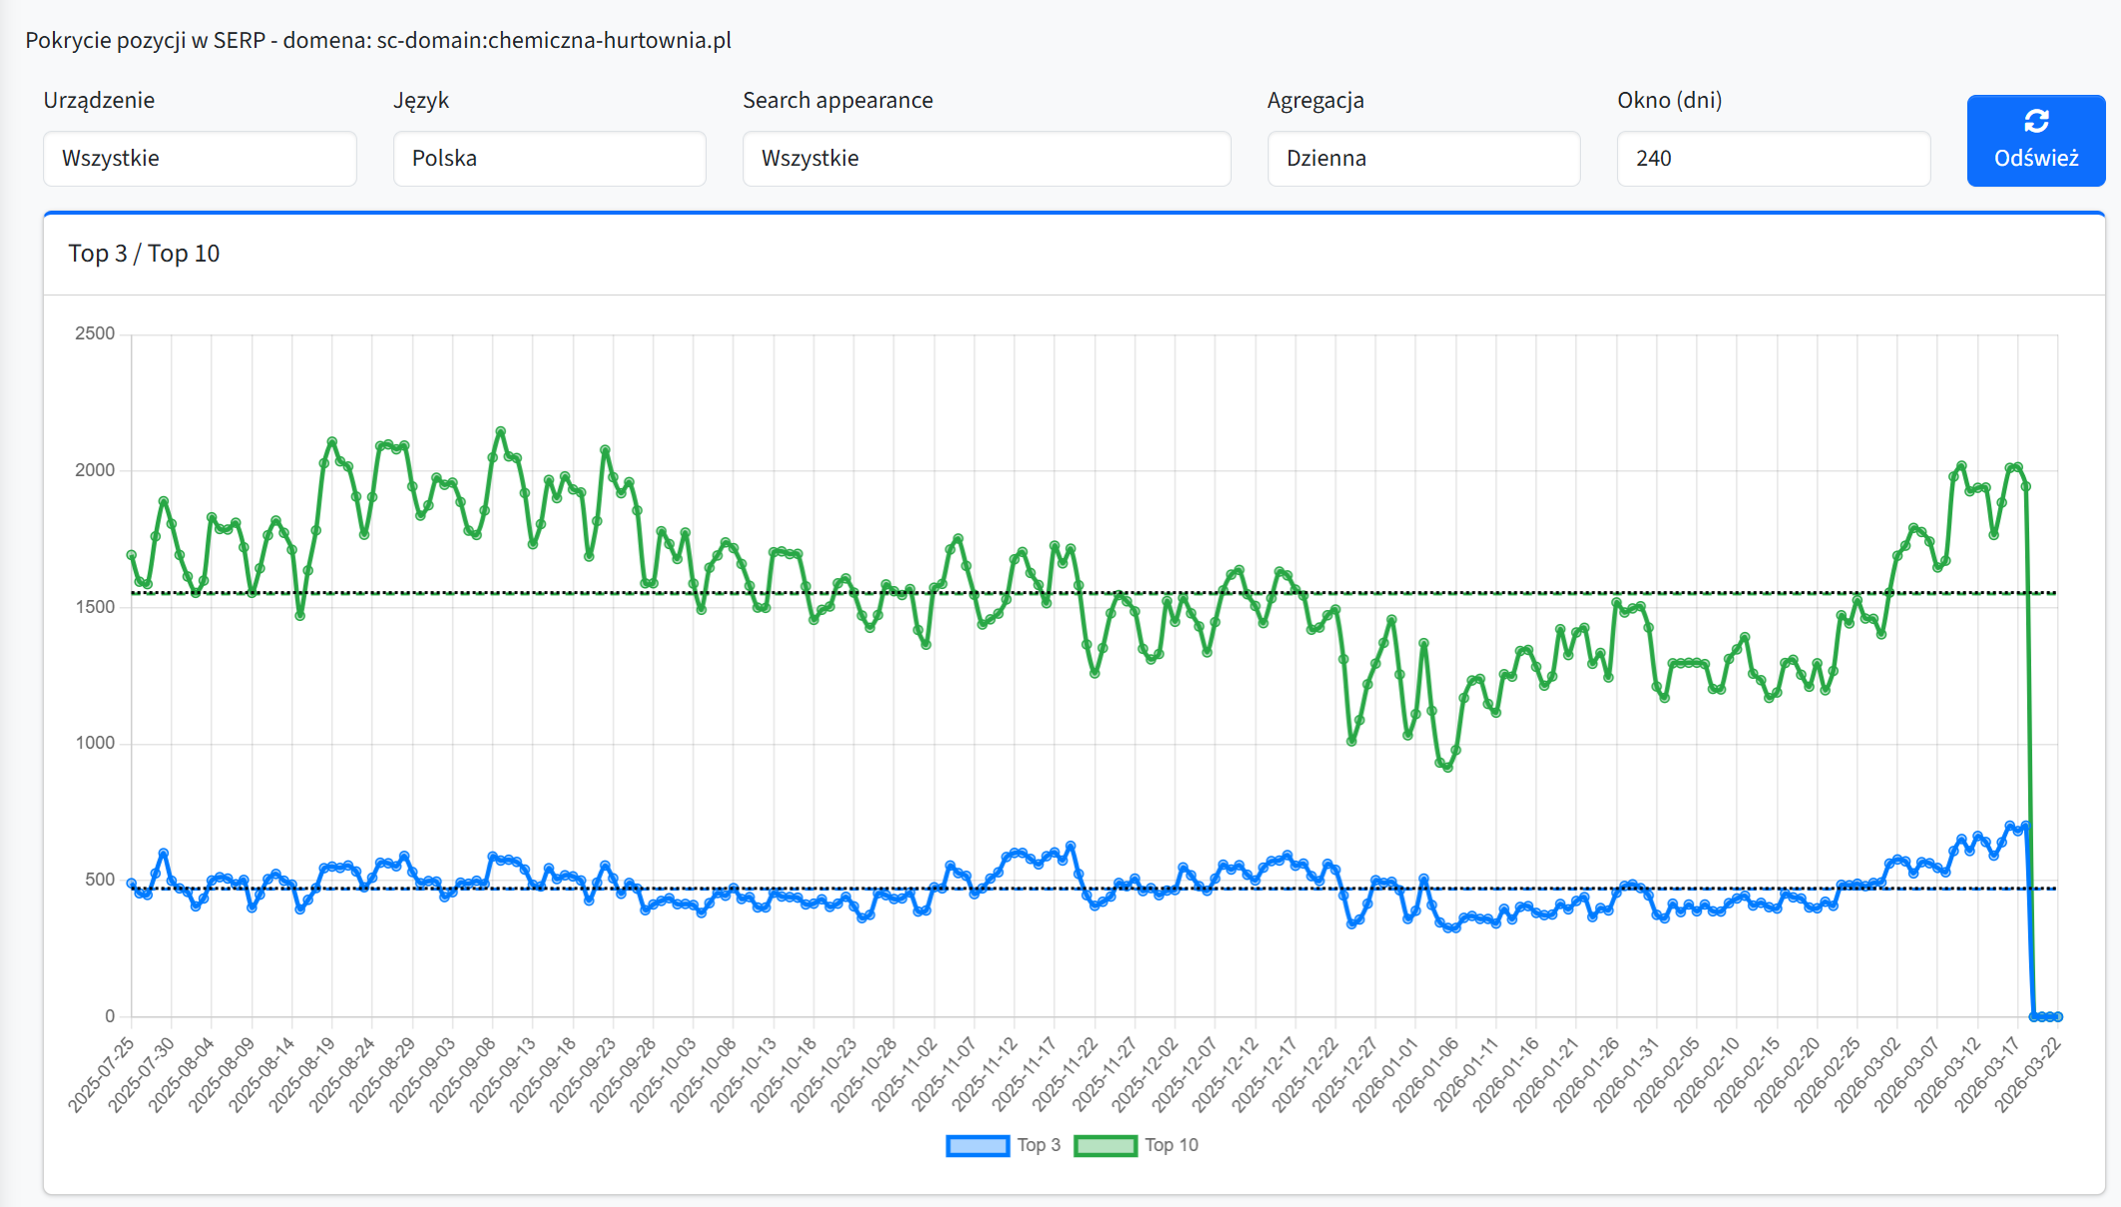This screenshot has height=1207, width=2121.
Task: Click the 2025-07-25 x-axis date label
Action: [x=103, y=1073]
